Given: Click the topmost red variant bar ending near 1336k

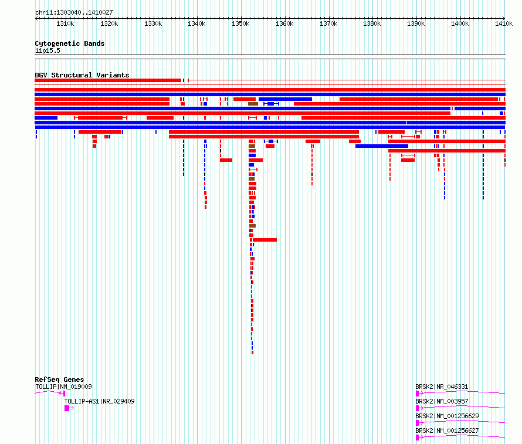Looking at the screenshot, I should 108,80.
